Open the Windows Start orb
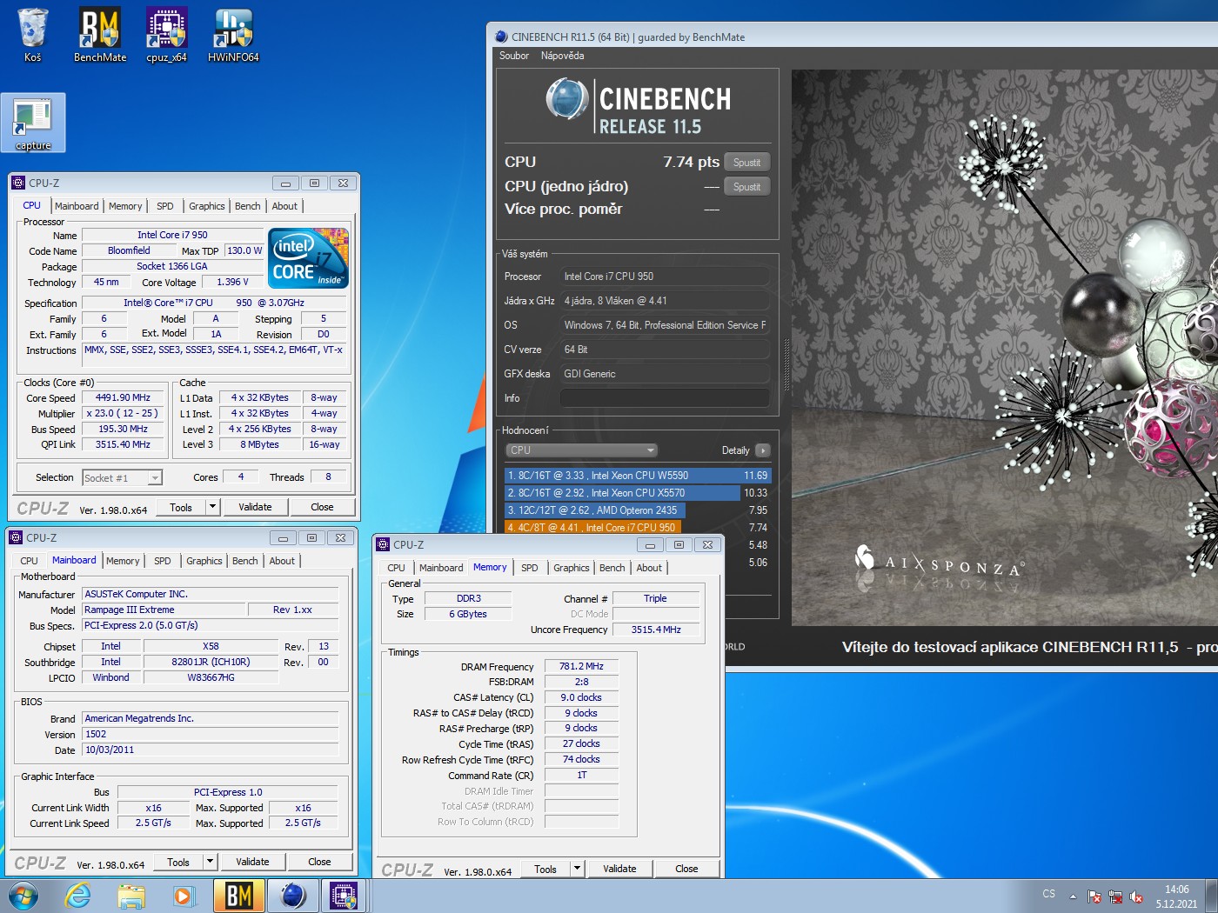The width and height of the screenshot is (1218, 913). (23, 896)
